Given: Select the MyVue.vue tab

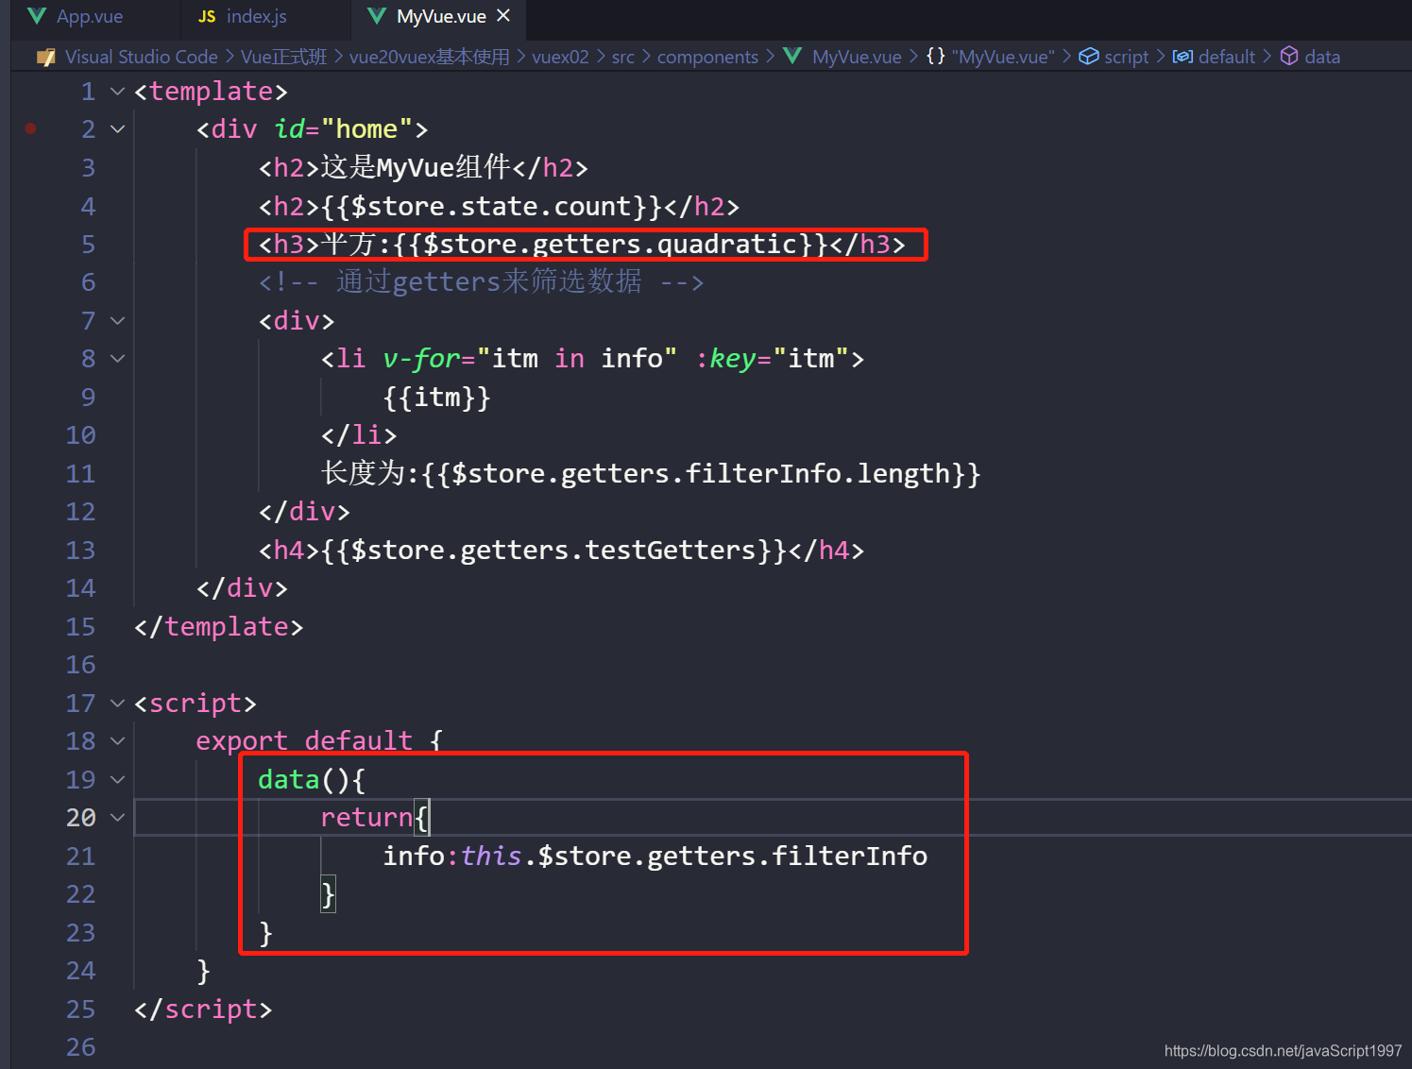Looking at the screenshot, I should [x=441, y=16].
